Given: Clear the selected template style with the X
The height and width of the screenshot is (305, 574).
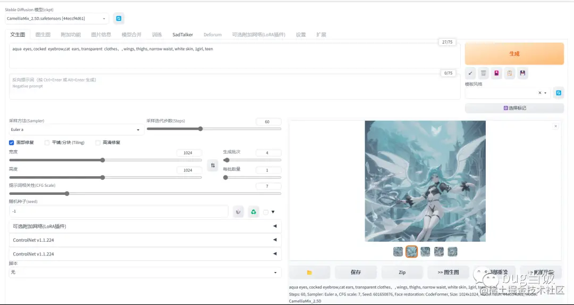Looking at the screenshot, I should coord(539,93).
